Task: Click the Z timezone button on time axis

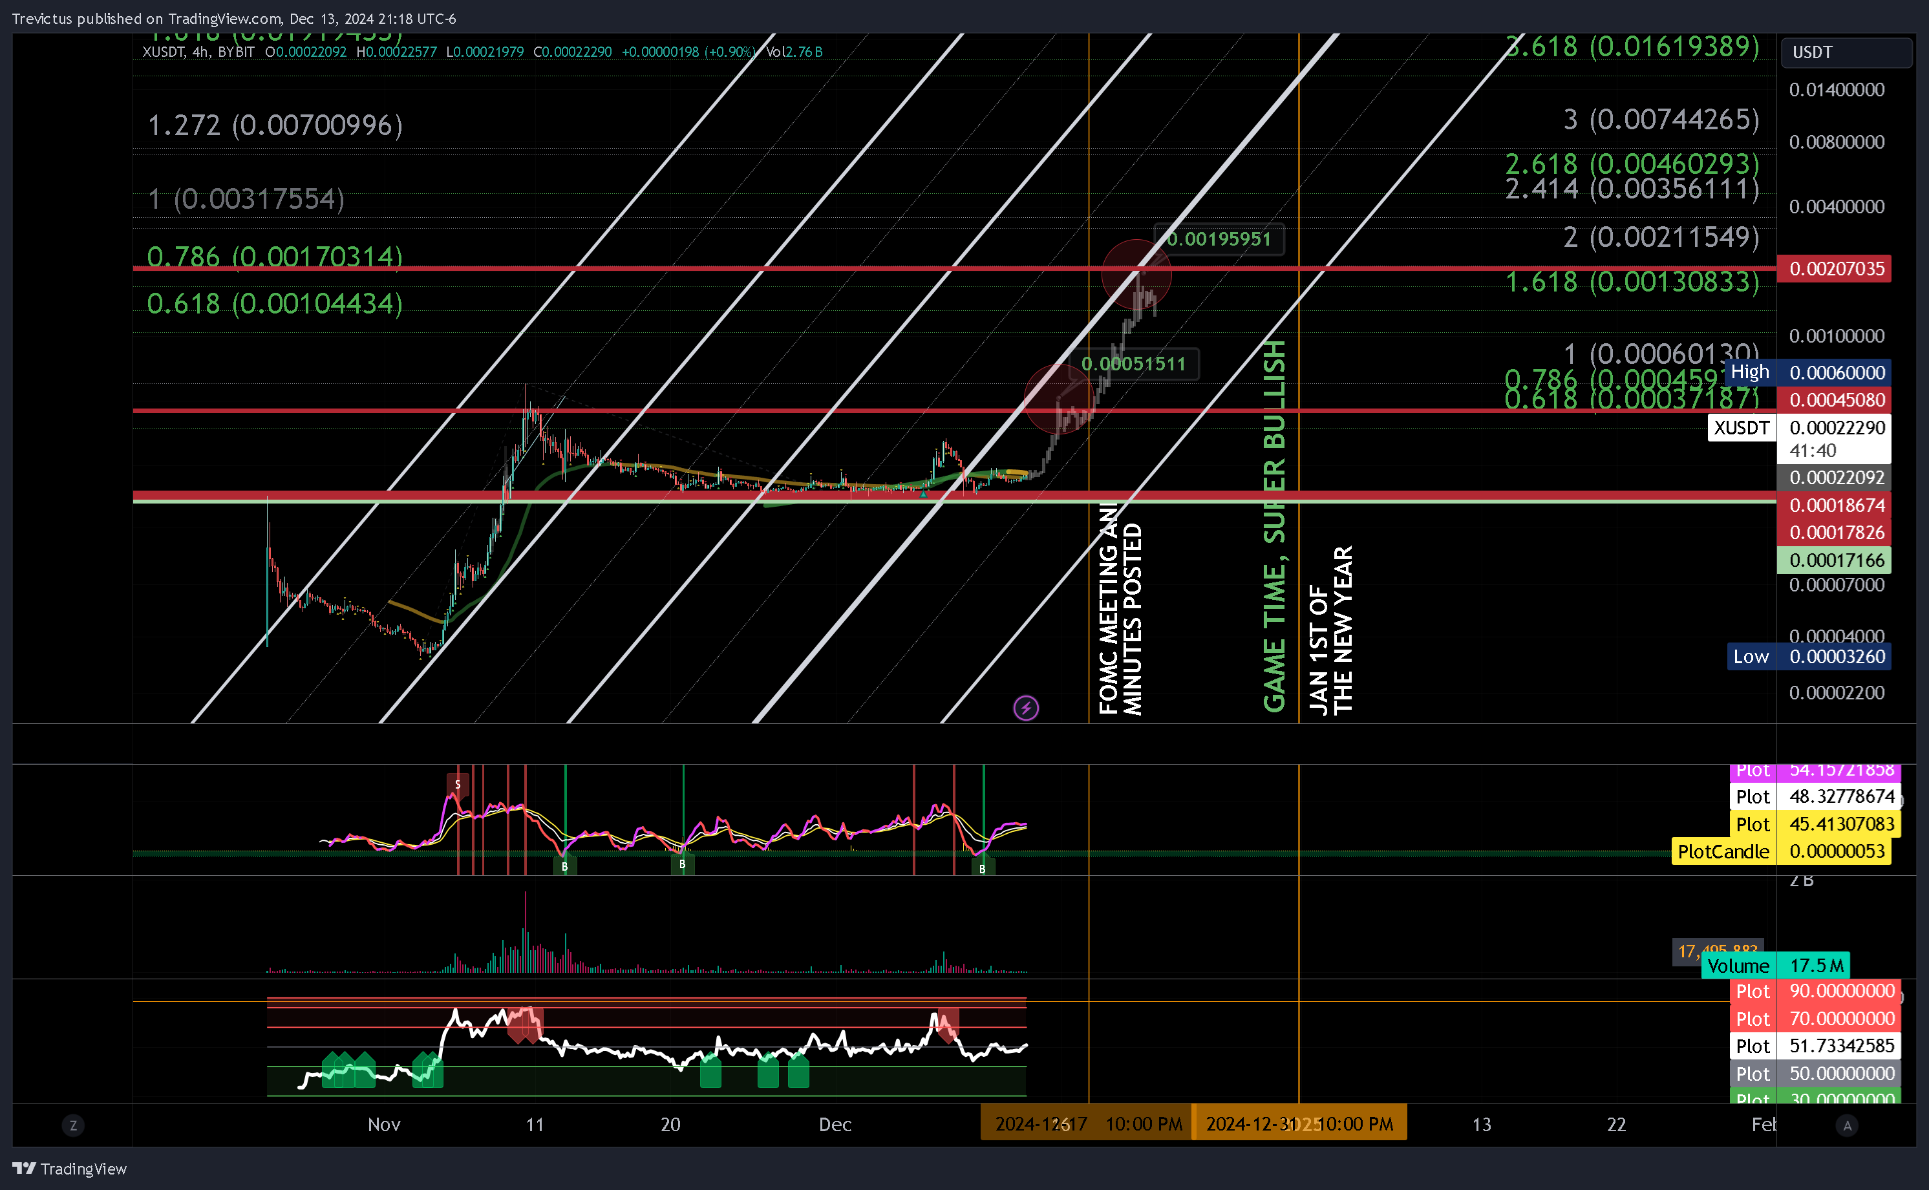Action: [x=73, y=1125]
